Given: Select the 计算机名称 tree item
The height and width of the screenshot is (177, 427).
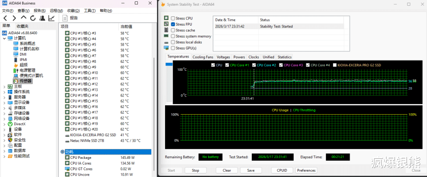Looking at the screenshot, I should 29,49.
